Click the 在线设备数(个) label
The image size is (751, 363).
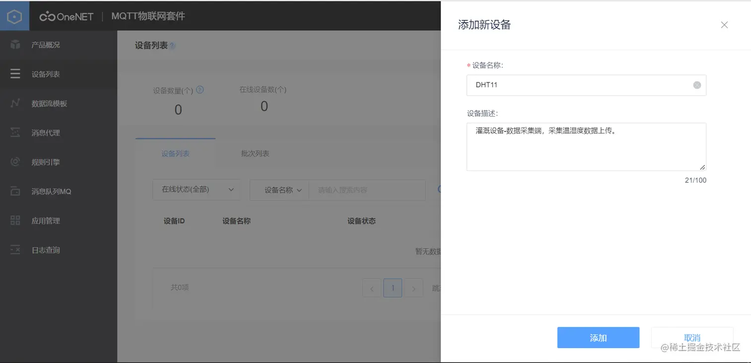[263, 90]
